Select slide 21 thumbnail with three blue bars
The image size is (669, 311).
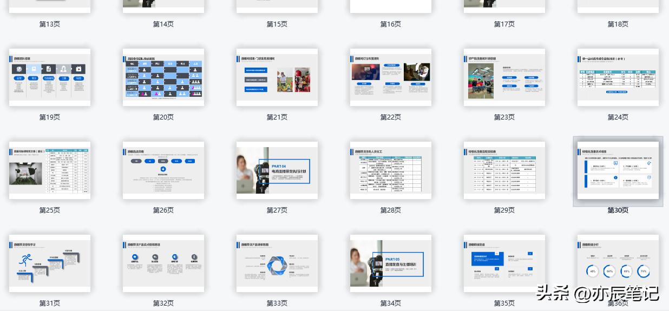point(277,77)
